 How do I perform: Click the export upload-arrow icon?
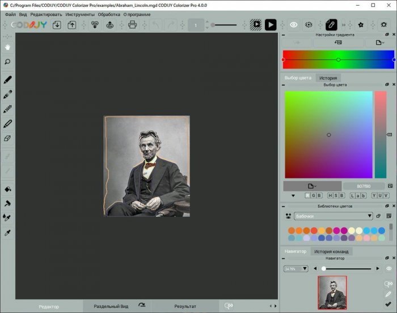[x=72, y=25]
